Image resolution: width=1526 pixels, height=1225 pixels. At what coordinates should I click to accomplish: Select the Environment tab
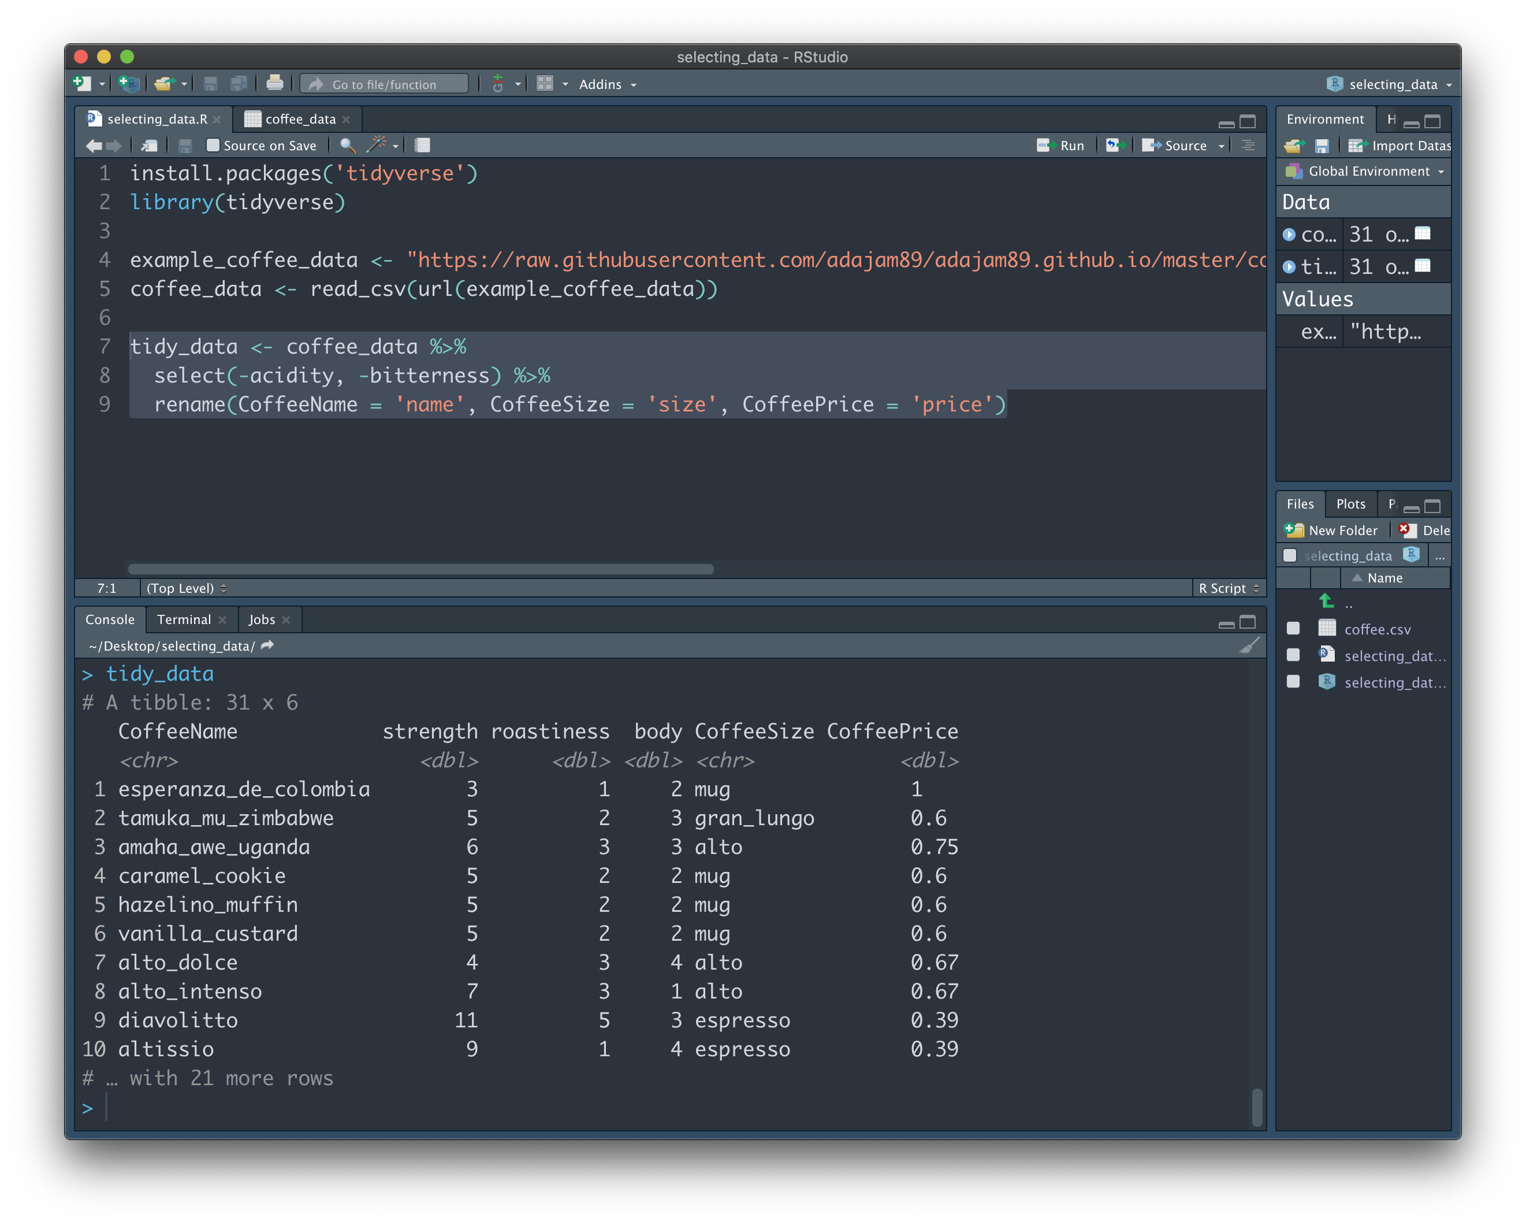pyautogui.click(x=1324, y=119)
